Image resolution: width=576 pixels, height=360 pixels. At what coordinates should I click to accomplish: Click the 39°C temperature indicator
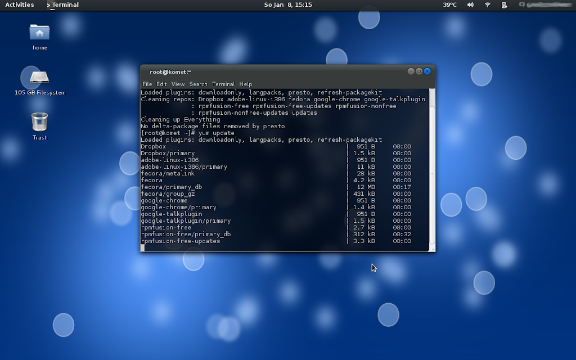[450, 5]
